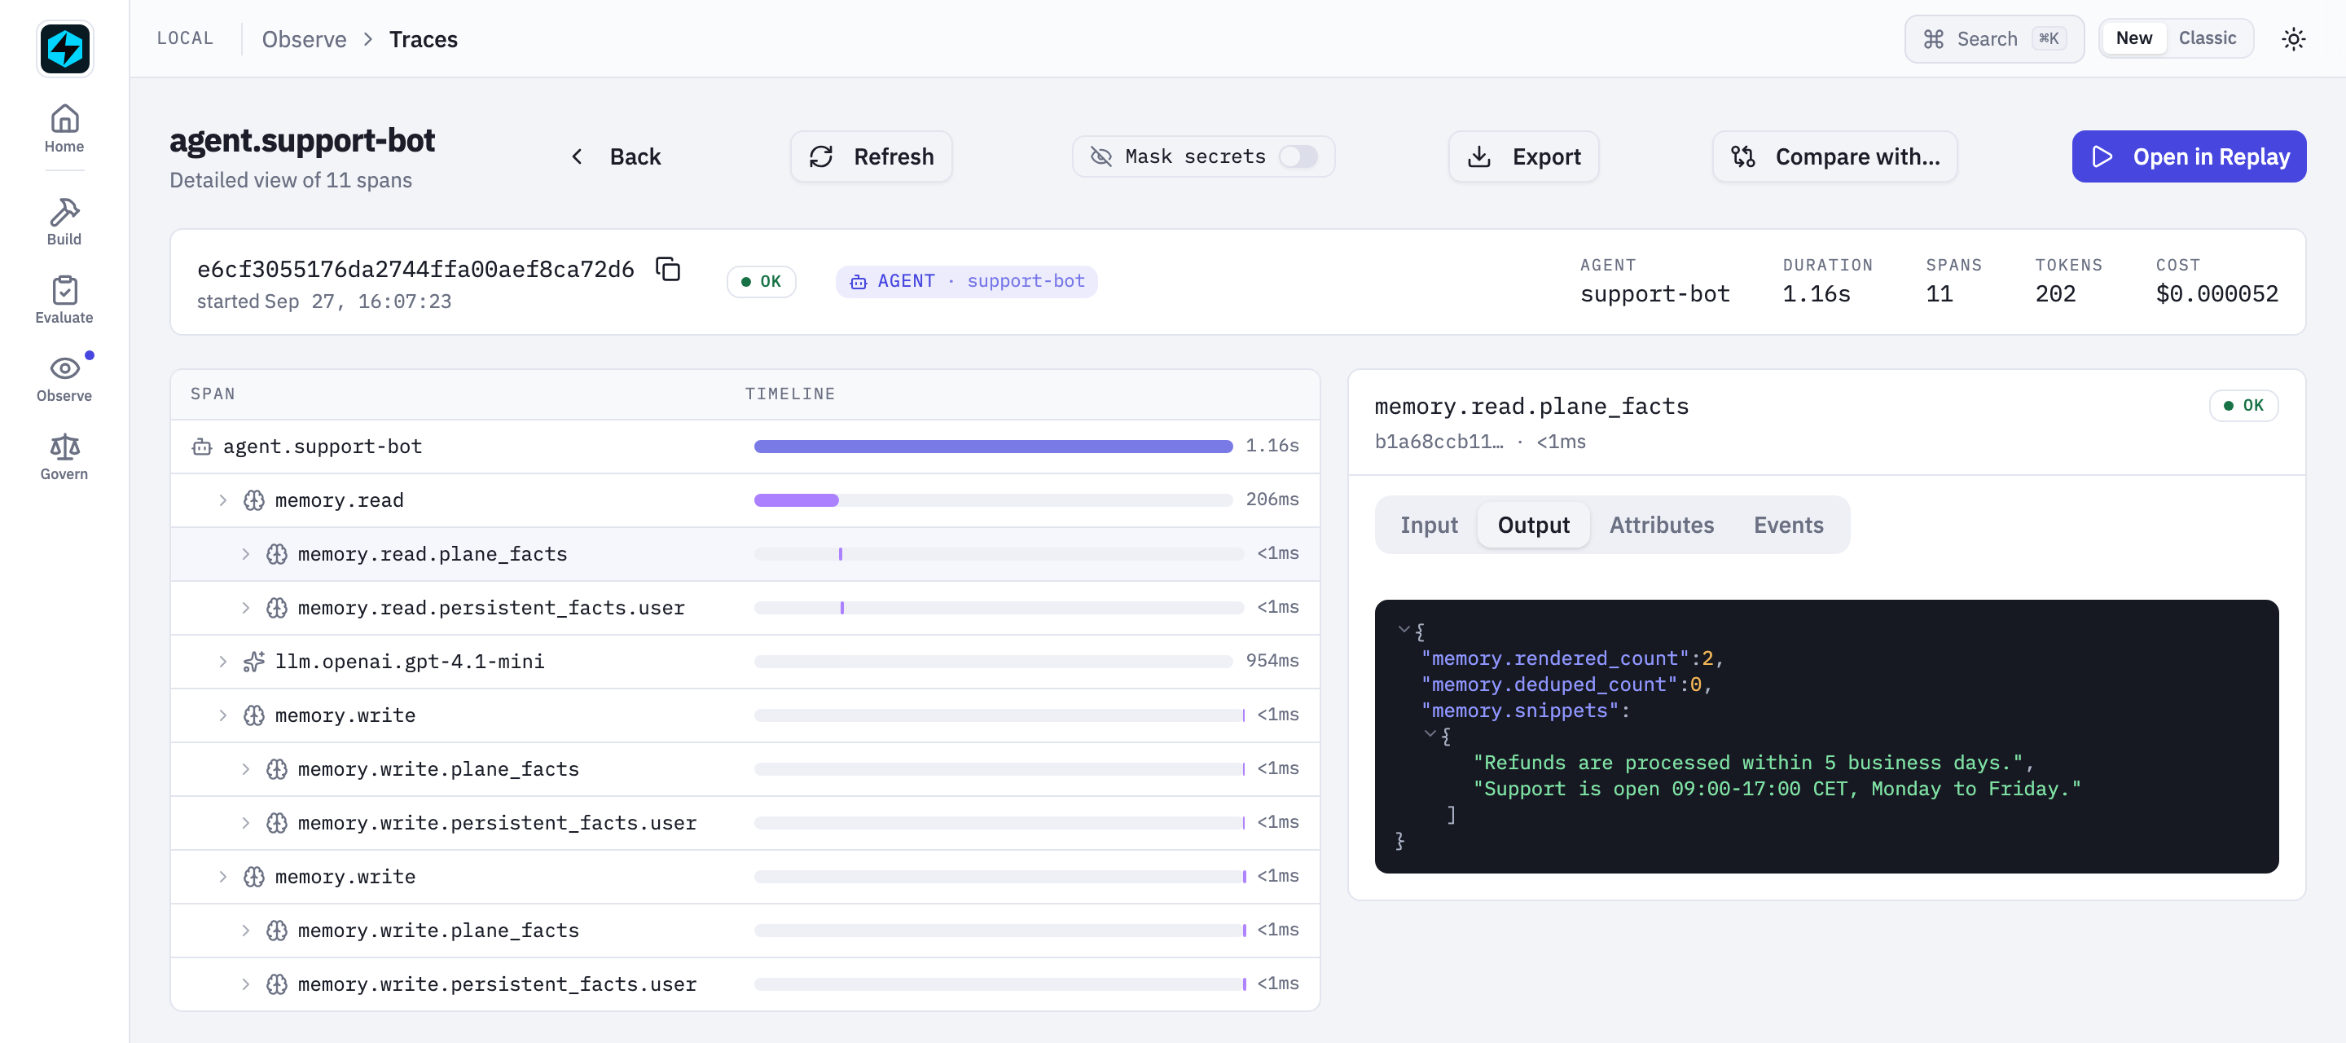
Task: Switch to the Attributes tab
Action: 1660,525
